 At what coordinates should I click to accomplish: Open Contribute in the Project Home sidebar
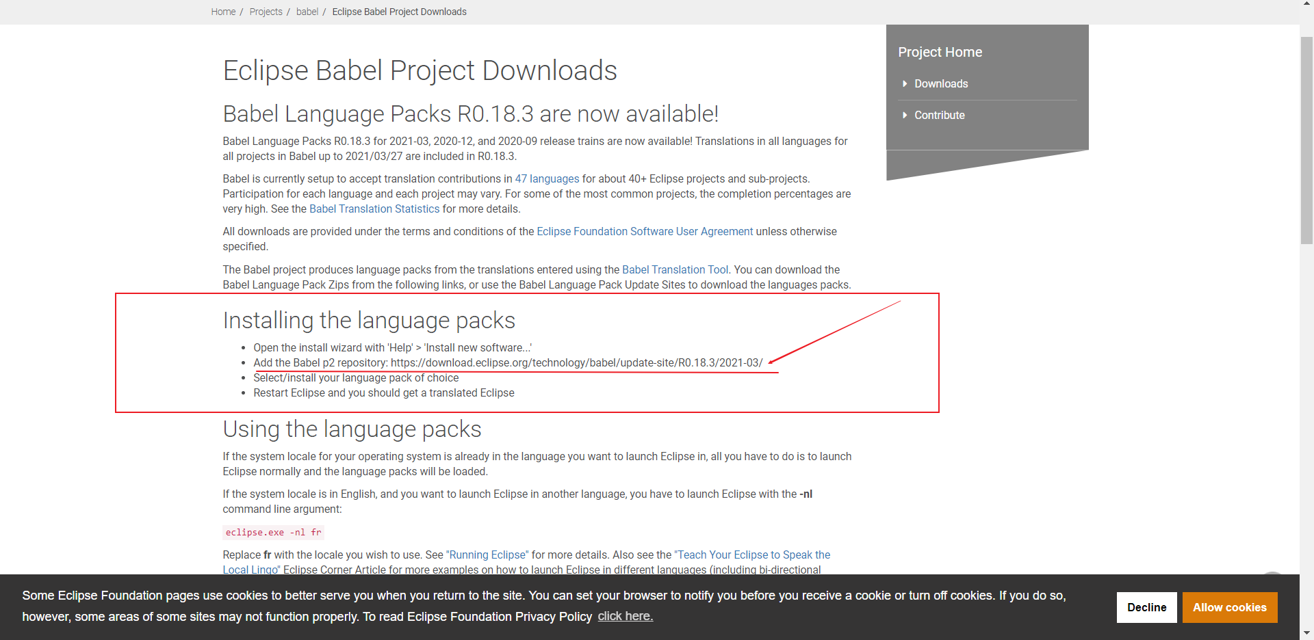940,115
